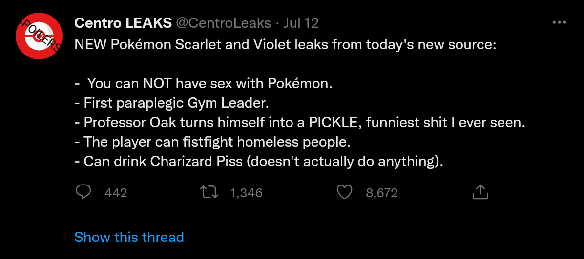This screenshot has height=259, width=584.
Task: Click the Professor Oak PICKLE line
Action: click(299, 122)
